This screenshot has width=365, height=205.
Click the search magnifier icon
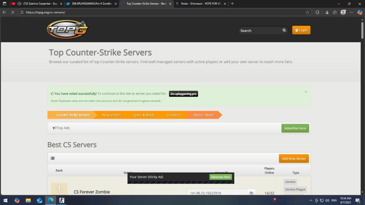pyautogui.click(x=284, y=31)
